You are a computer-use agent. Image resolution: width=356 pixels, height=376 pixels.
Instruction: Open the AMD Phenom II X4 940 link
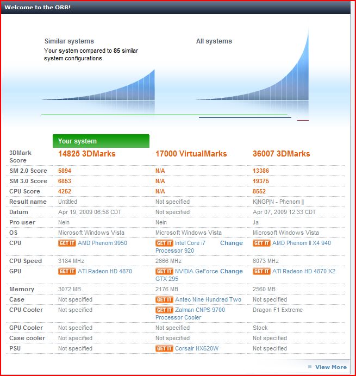click(x=302, y=243)
